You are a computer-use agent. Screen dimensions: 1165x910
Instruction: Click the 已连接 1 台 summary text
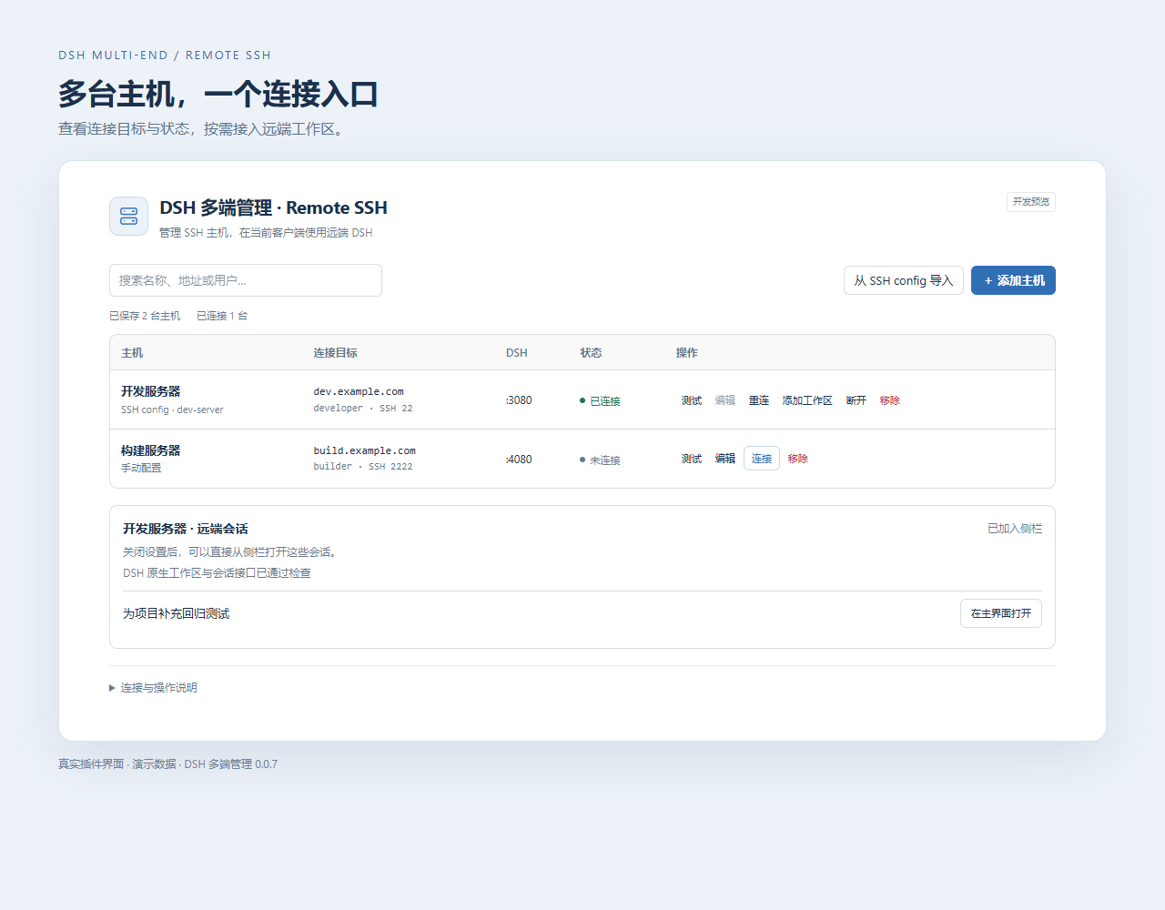point(222,316)
